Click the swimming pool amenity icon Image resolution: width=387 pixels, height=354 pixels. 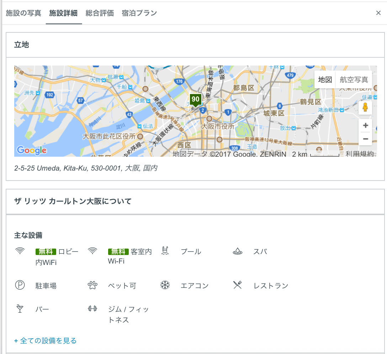click(x=165, y=251)
